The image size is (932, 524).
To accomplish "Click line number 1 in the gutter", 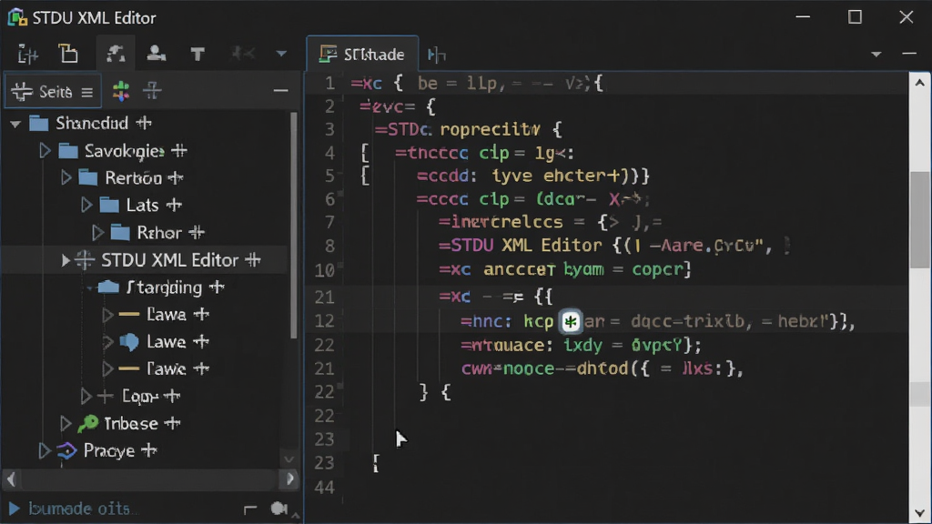I will 329,84.
